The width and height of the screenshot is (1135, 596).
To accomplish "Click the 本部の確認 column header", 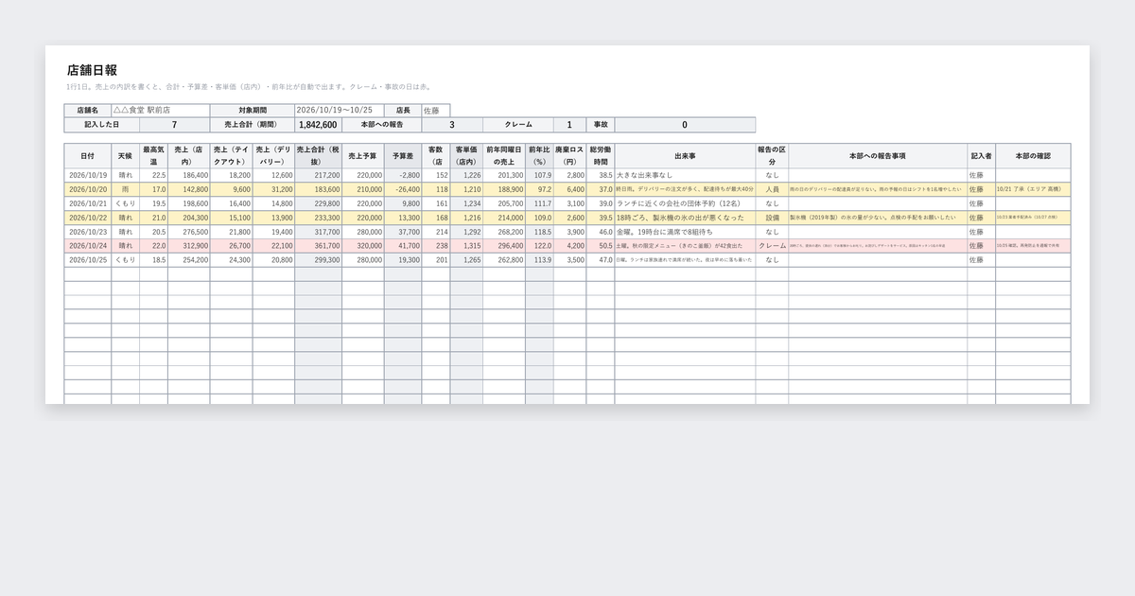I will [x=1033, y=155].
